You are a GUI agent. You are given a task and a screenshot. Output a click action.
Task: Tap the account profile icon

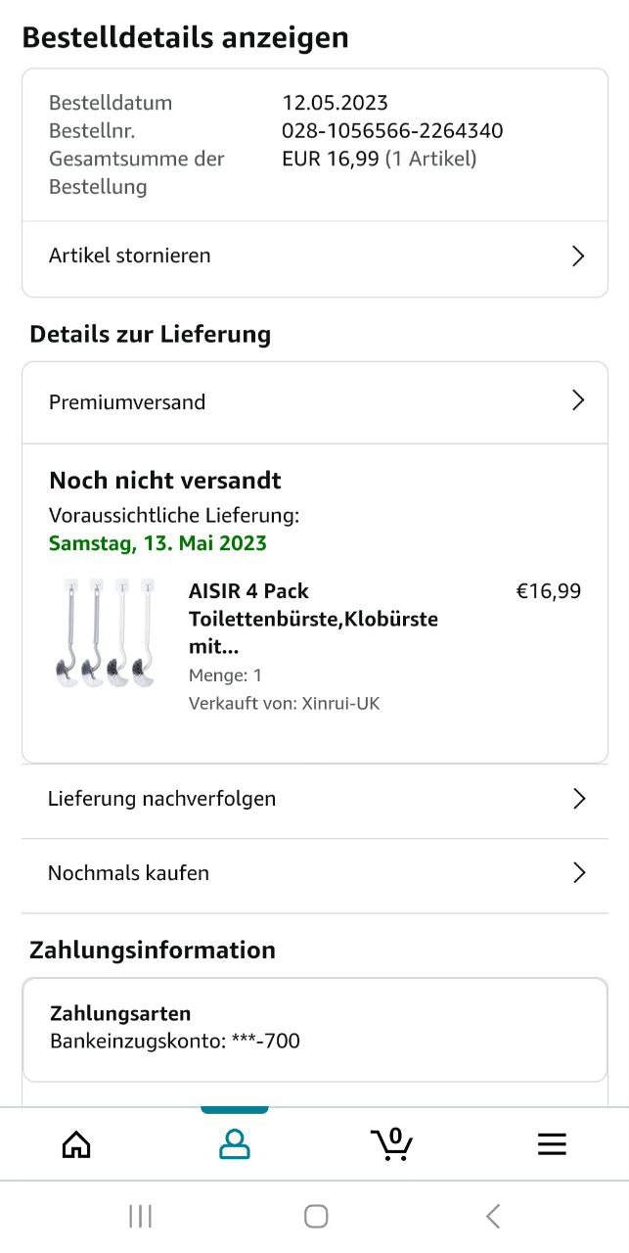(x=235, y=1144)
